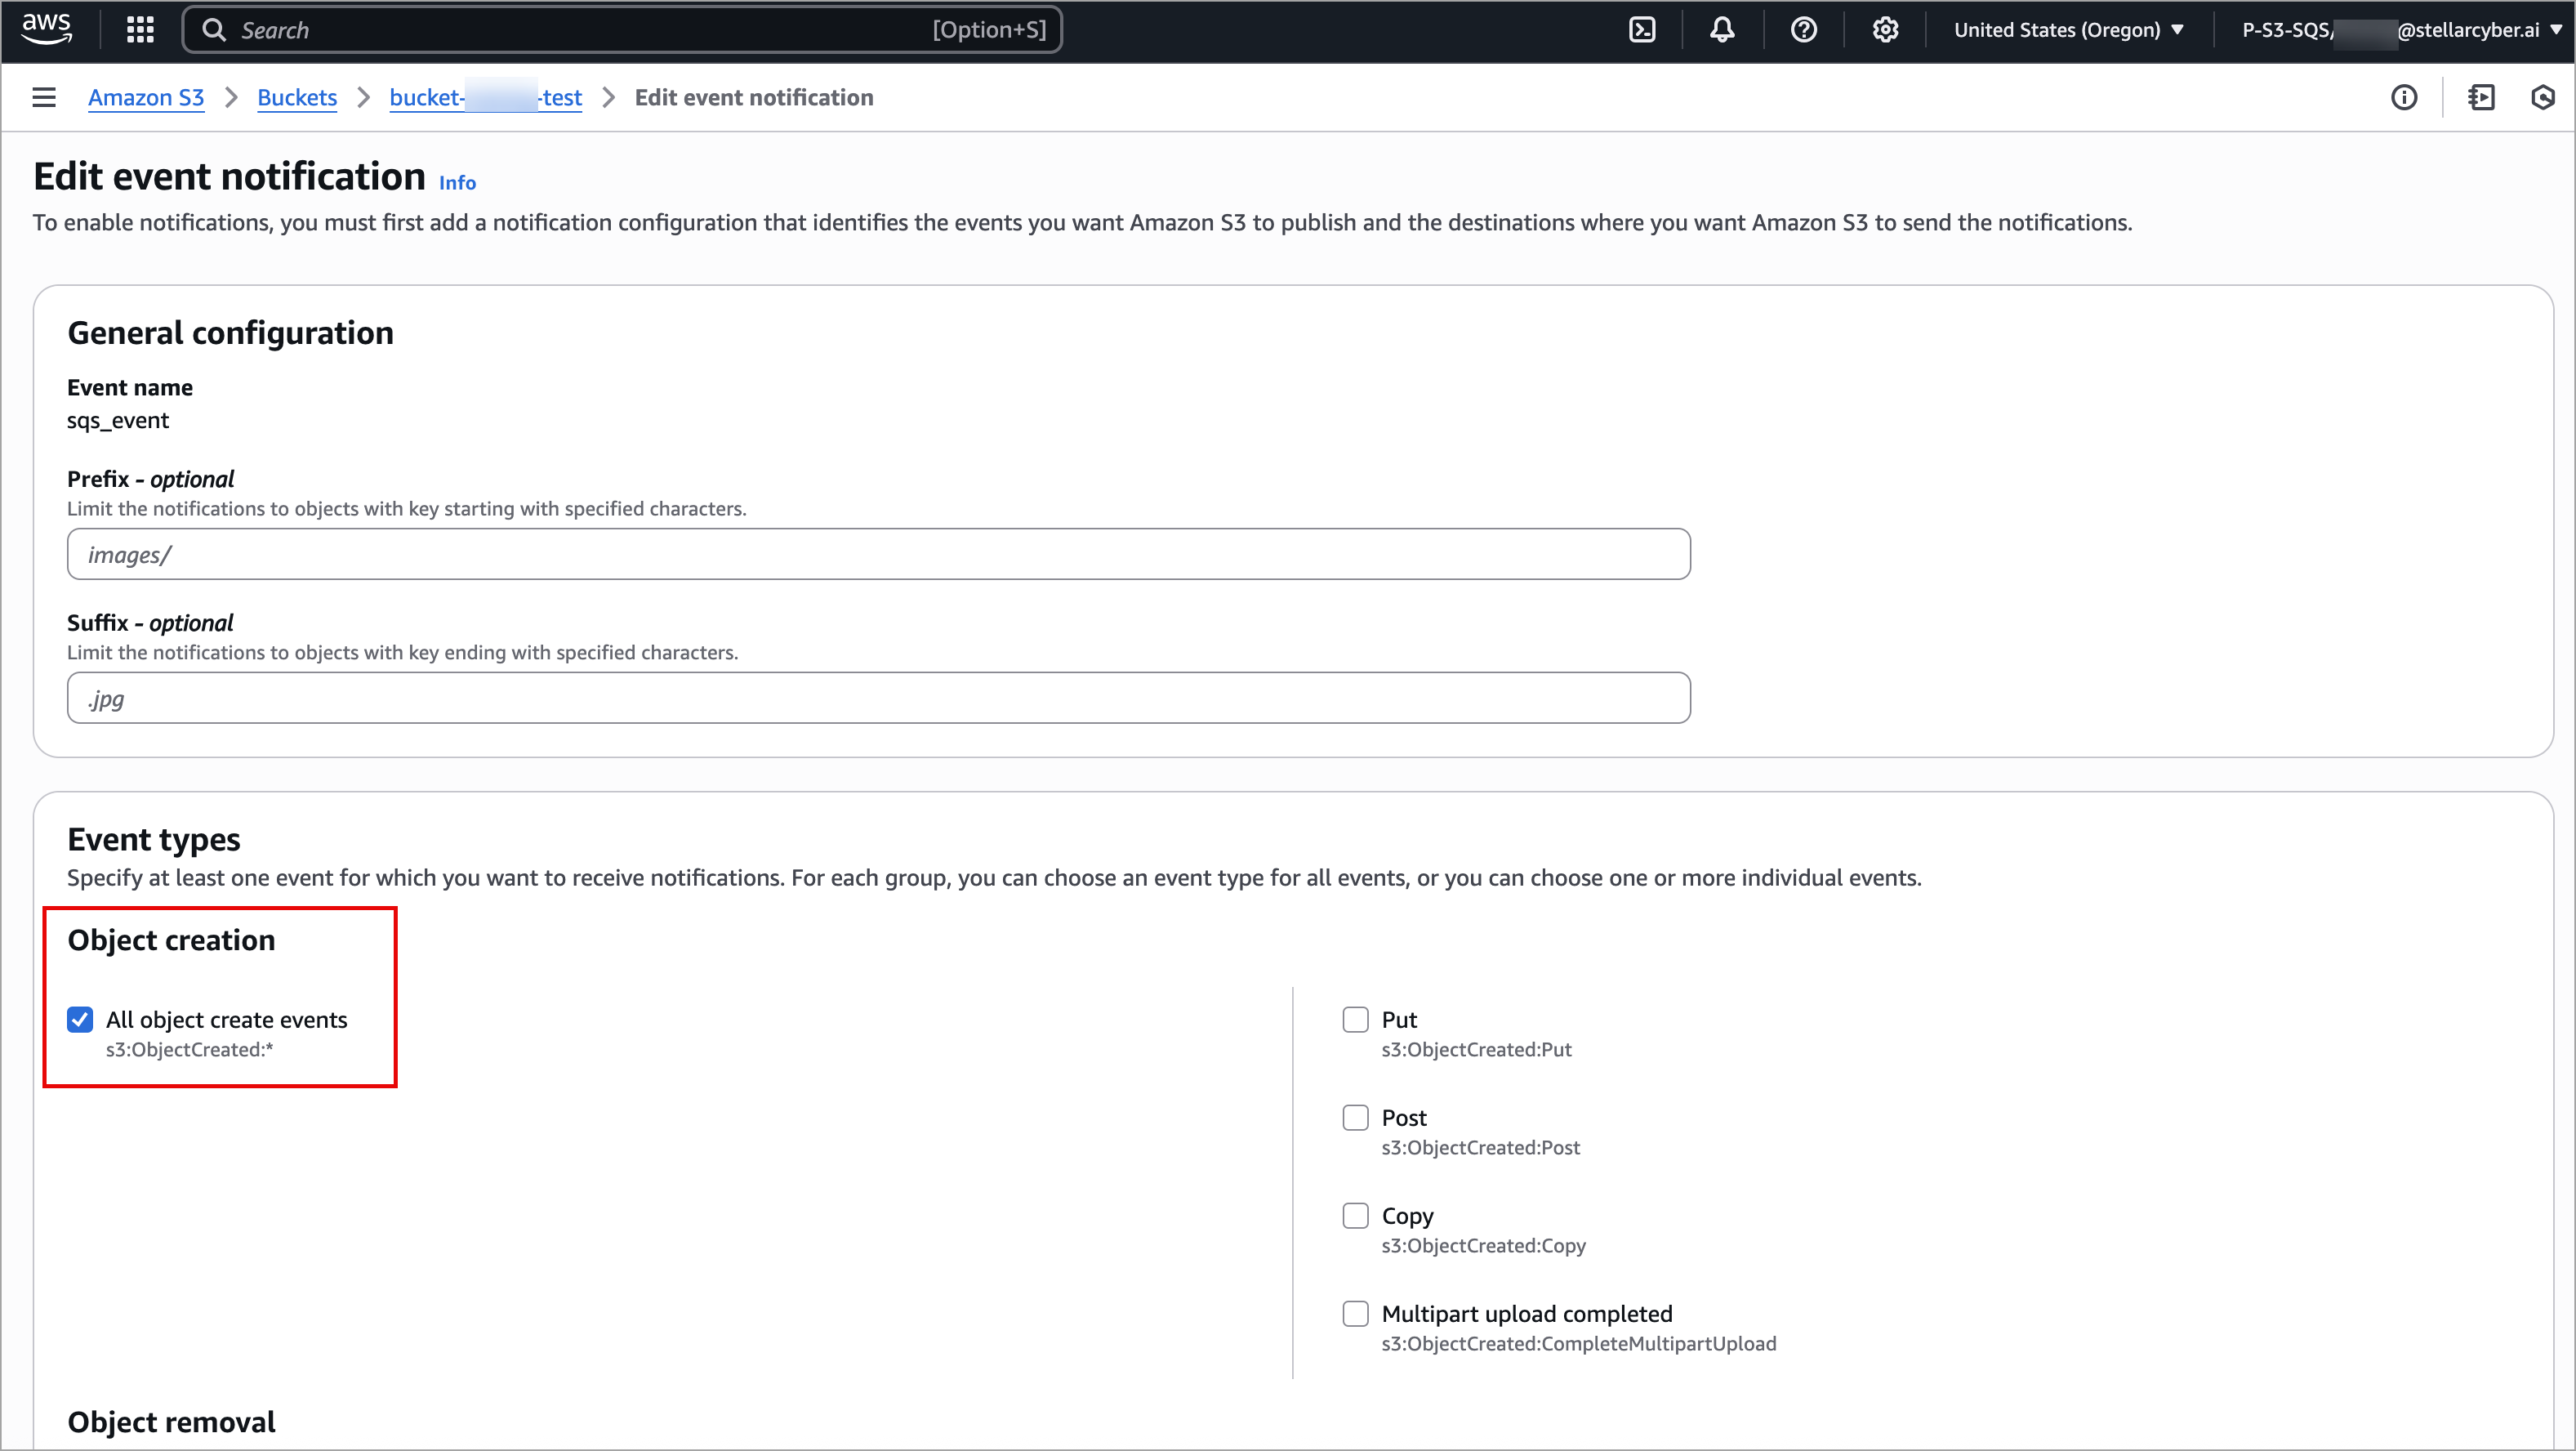Open the settings gear in the top bar
This screenshot has width=2576, height=1451.
(x=1885, y=30)
